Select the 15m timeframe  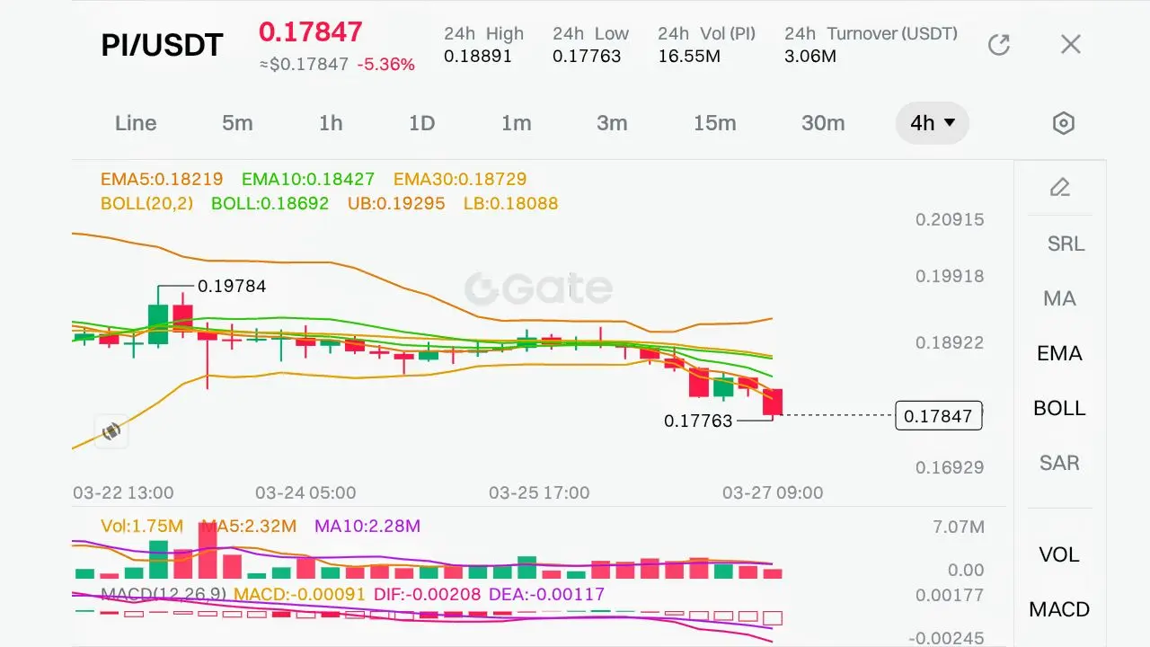click(714, 123)
